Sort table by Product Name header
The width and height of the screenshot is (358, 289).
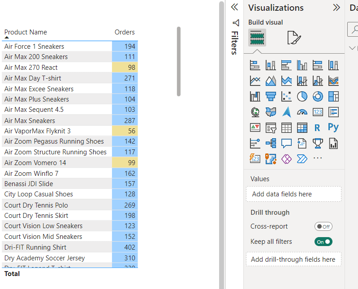pyautogui.click(x=26, y=32)
